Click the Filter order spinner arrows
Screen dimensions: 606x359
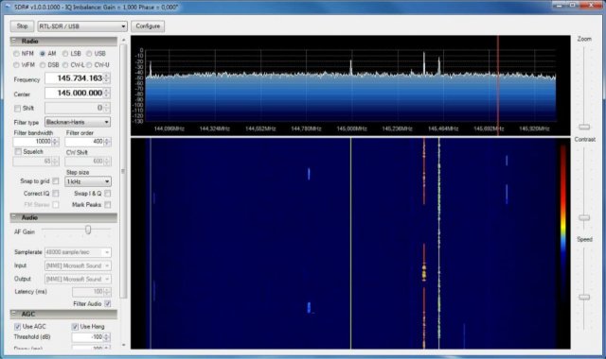[107, 142]
